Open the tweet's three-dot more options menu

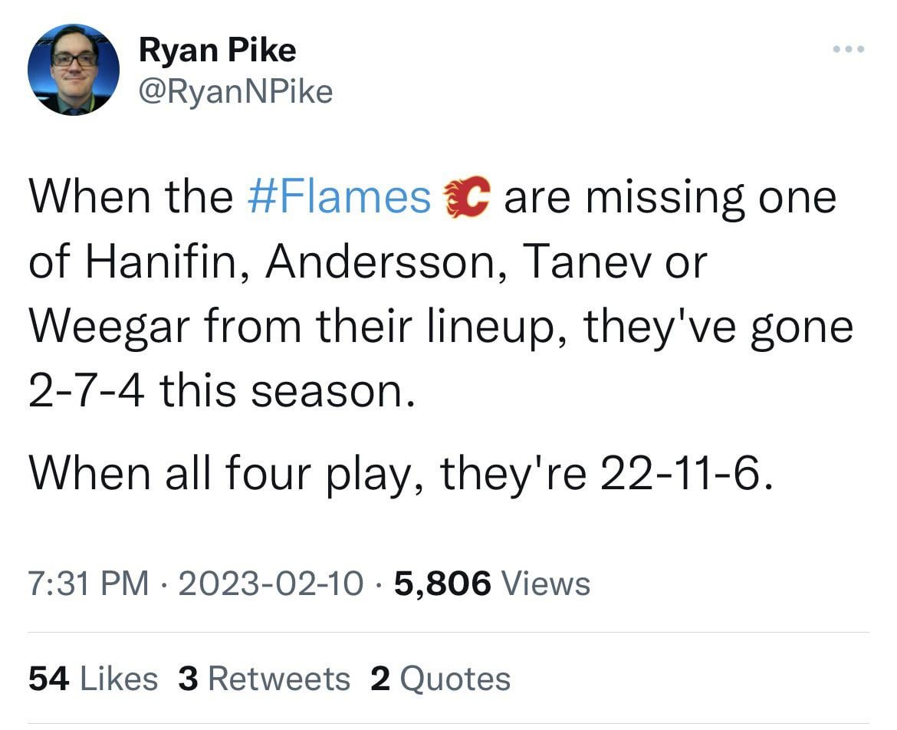click(849, 51)
